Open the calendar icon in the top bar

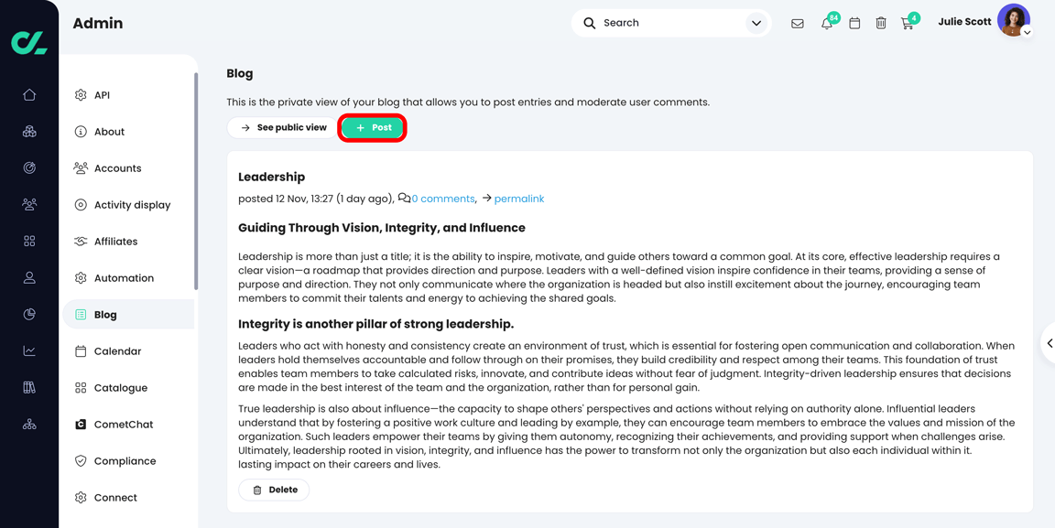pyautogui.click(x=854, y=22)
